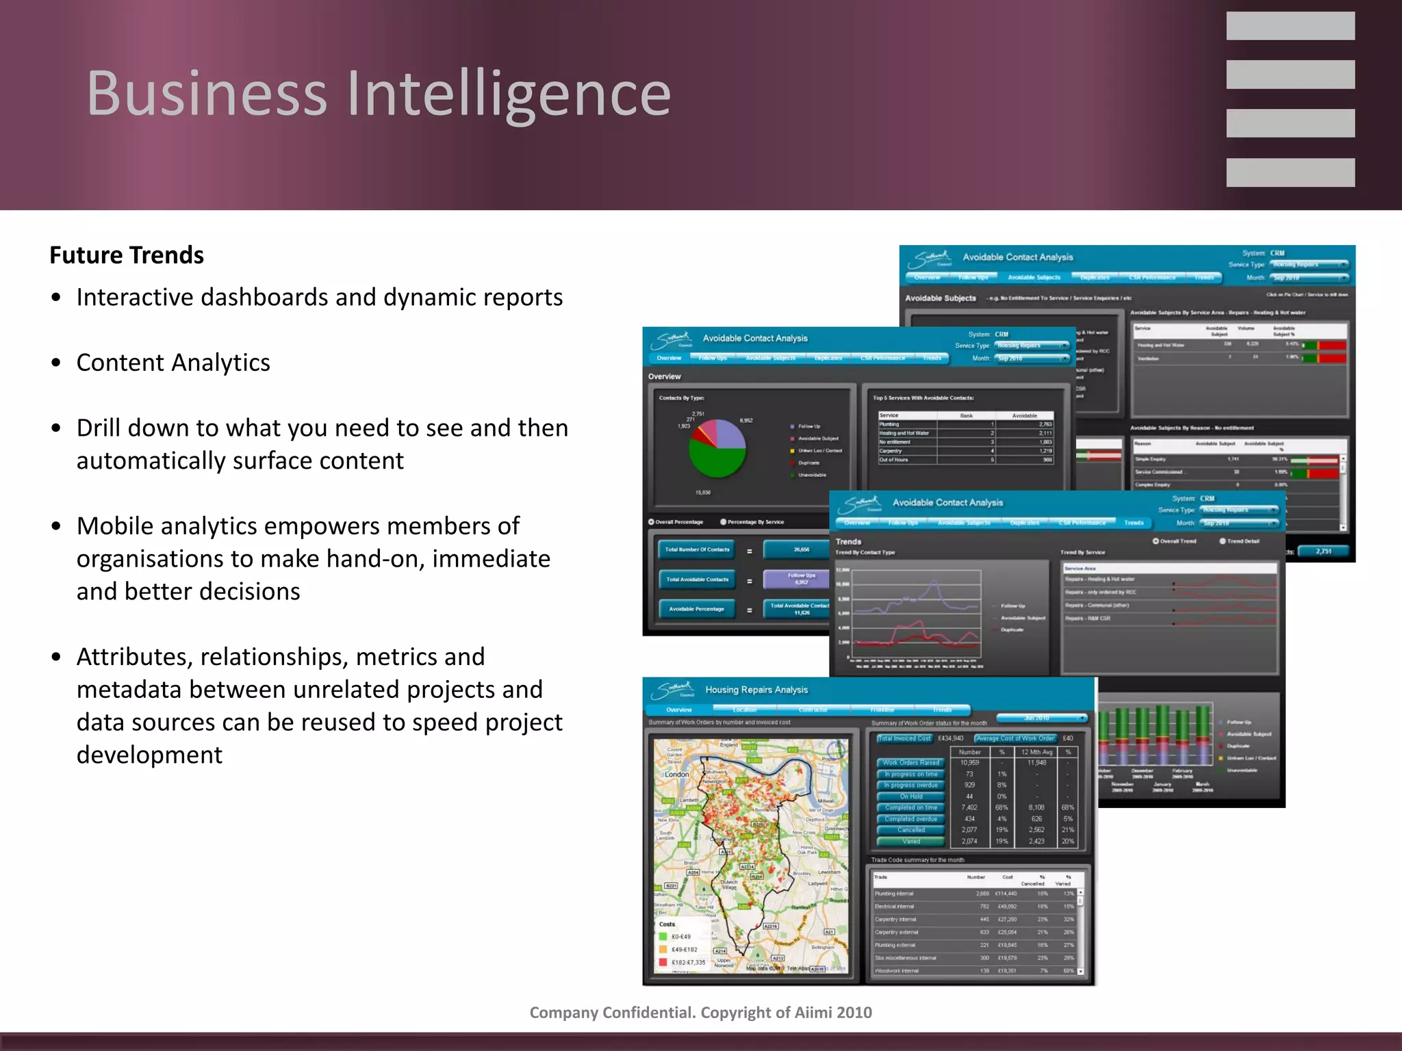Click the 2,751 value button in top-right dashboard

pyautogui.click(x=1323, y=552)
